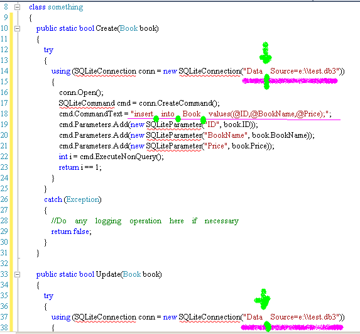Click magenta highlight under line 14 string
Image resolution: width=360 pixels, height=334 pixels.
click(290, 81)
